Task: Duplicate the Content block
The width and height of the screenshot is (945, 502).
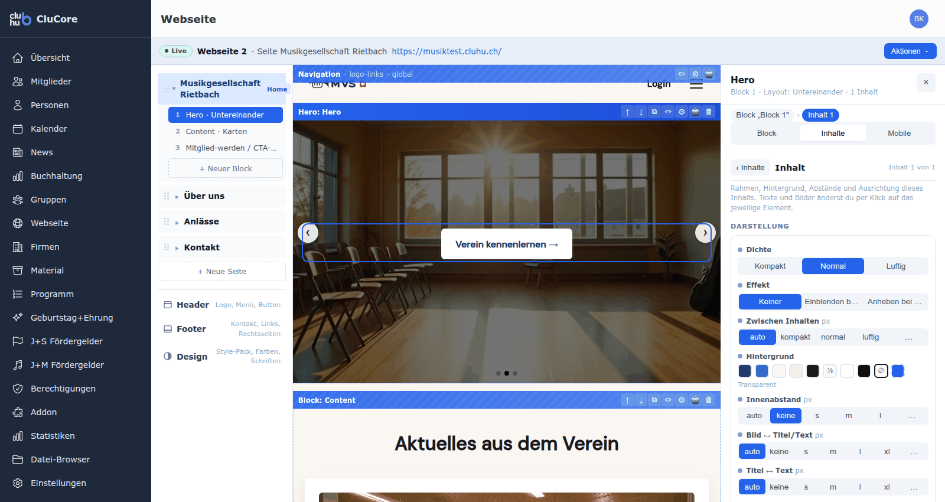Action: [x=654, y=400]
